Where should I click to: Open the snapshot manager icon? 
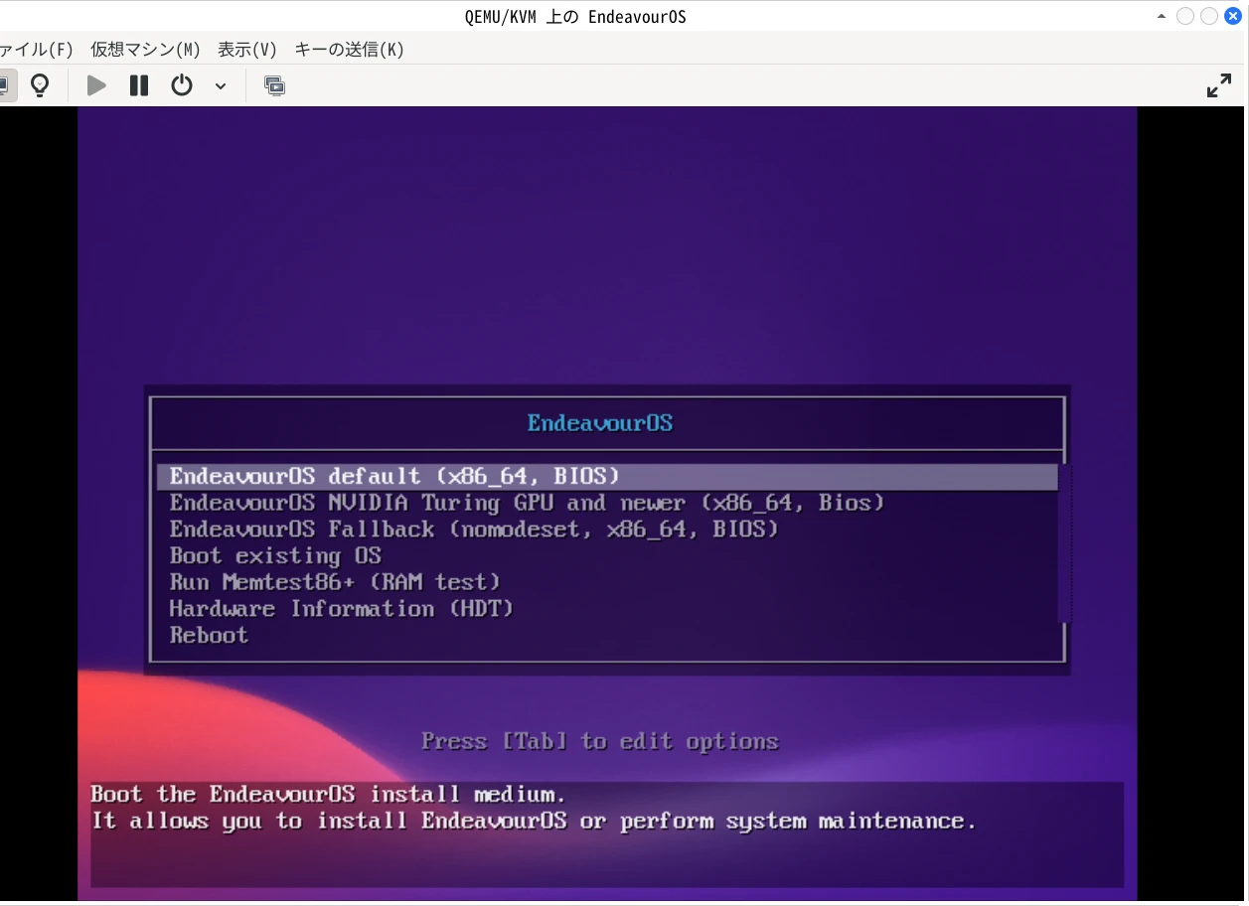click(274, 85)
